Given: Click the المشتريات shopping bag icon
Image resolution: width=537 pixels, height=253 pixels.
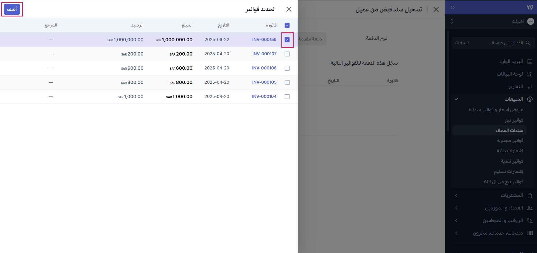Looking at the screenshot, I should pyautogui.click(x=530, y=195).
